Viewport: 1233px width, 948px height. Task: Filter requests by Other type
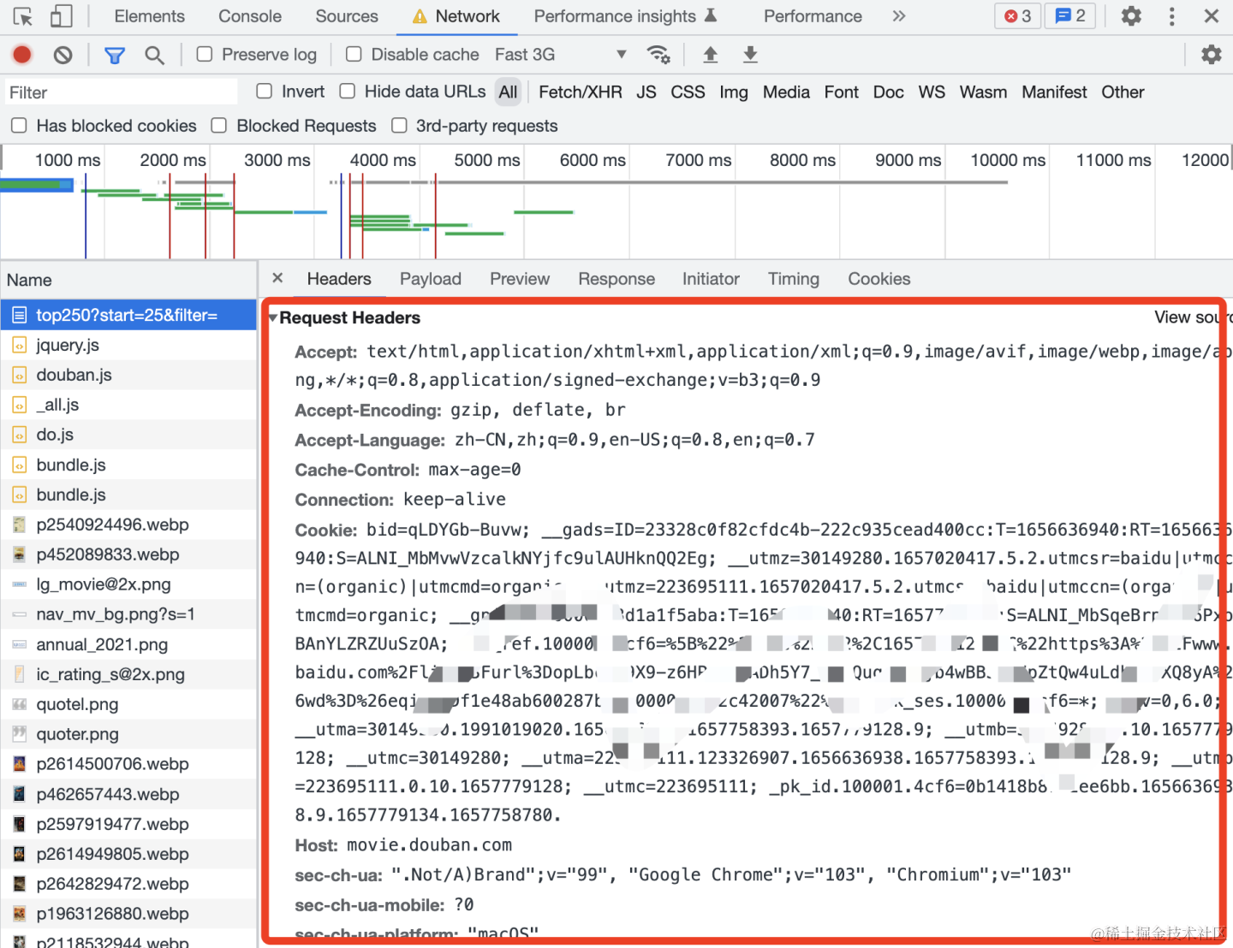(x=1123, y=92)
